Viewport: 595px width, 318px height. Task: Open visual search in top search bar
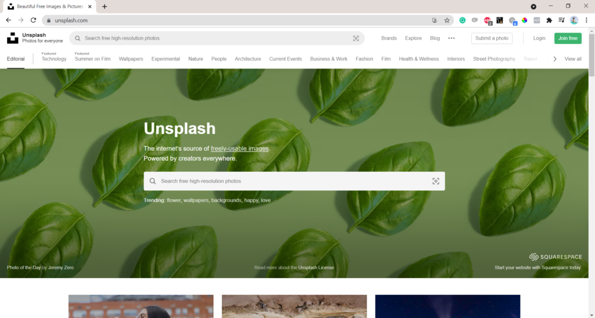point(356,38)
